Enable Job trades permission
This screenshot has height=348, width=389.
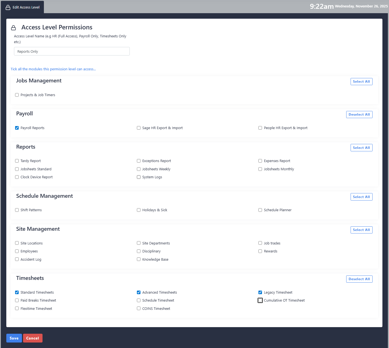point(260,243)
